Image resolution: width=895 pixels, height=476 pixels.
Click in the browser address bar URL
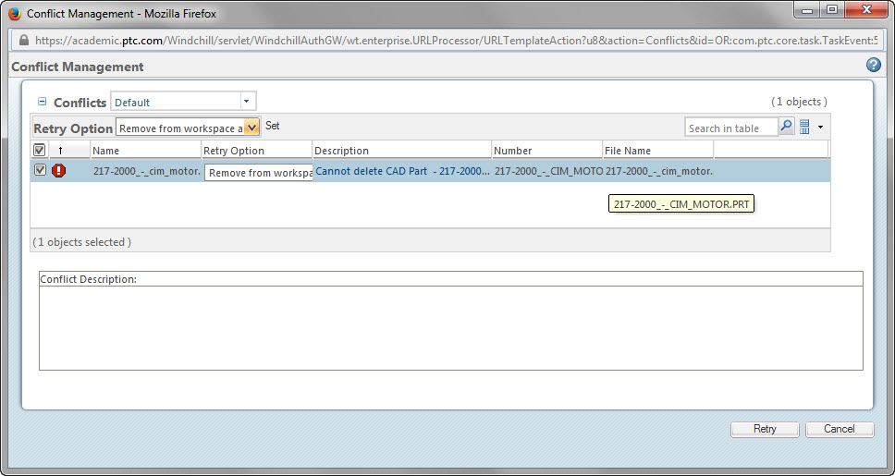pyautogui.click(x=457, y=41)
